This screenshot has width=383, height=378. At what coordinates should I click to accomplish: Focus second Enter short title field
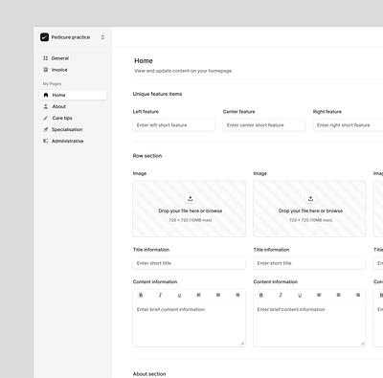tap(309, 263)
